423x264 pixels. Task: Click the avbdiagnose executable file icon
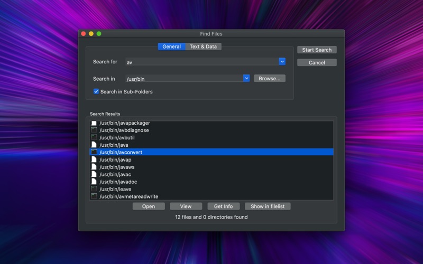[94, 130]
